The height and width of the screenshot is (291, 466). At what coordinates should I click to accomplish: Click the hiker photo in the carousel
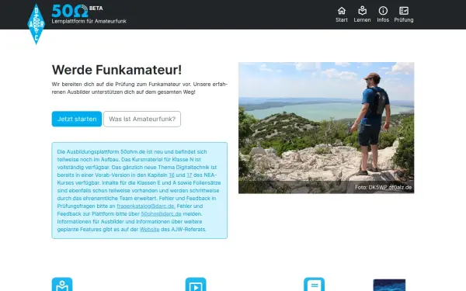[326, 128]
